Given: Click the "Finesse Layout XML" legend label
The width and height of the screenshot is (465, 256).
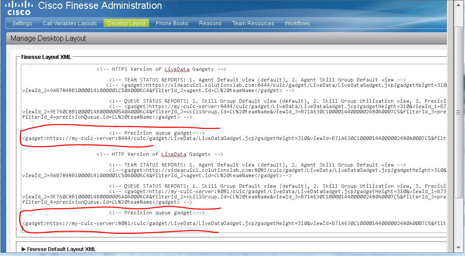Looking at the screenshot, I should pos(46,57).
